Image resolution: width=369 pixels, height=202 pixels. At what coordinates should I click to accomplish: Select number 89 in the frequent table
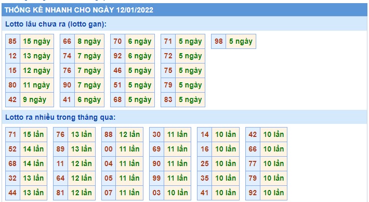[x=60, y=149]
